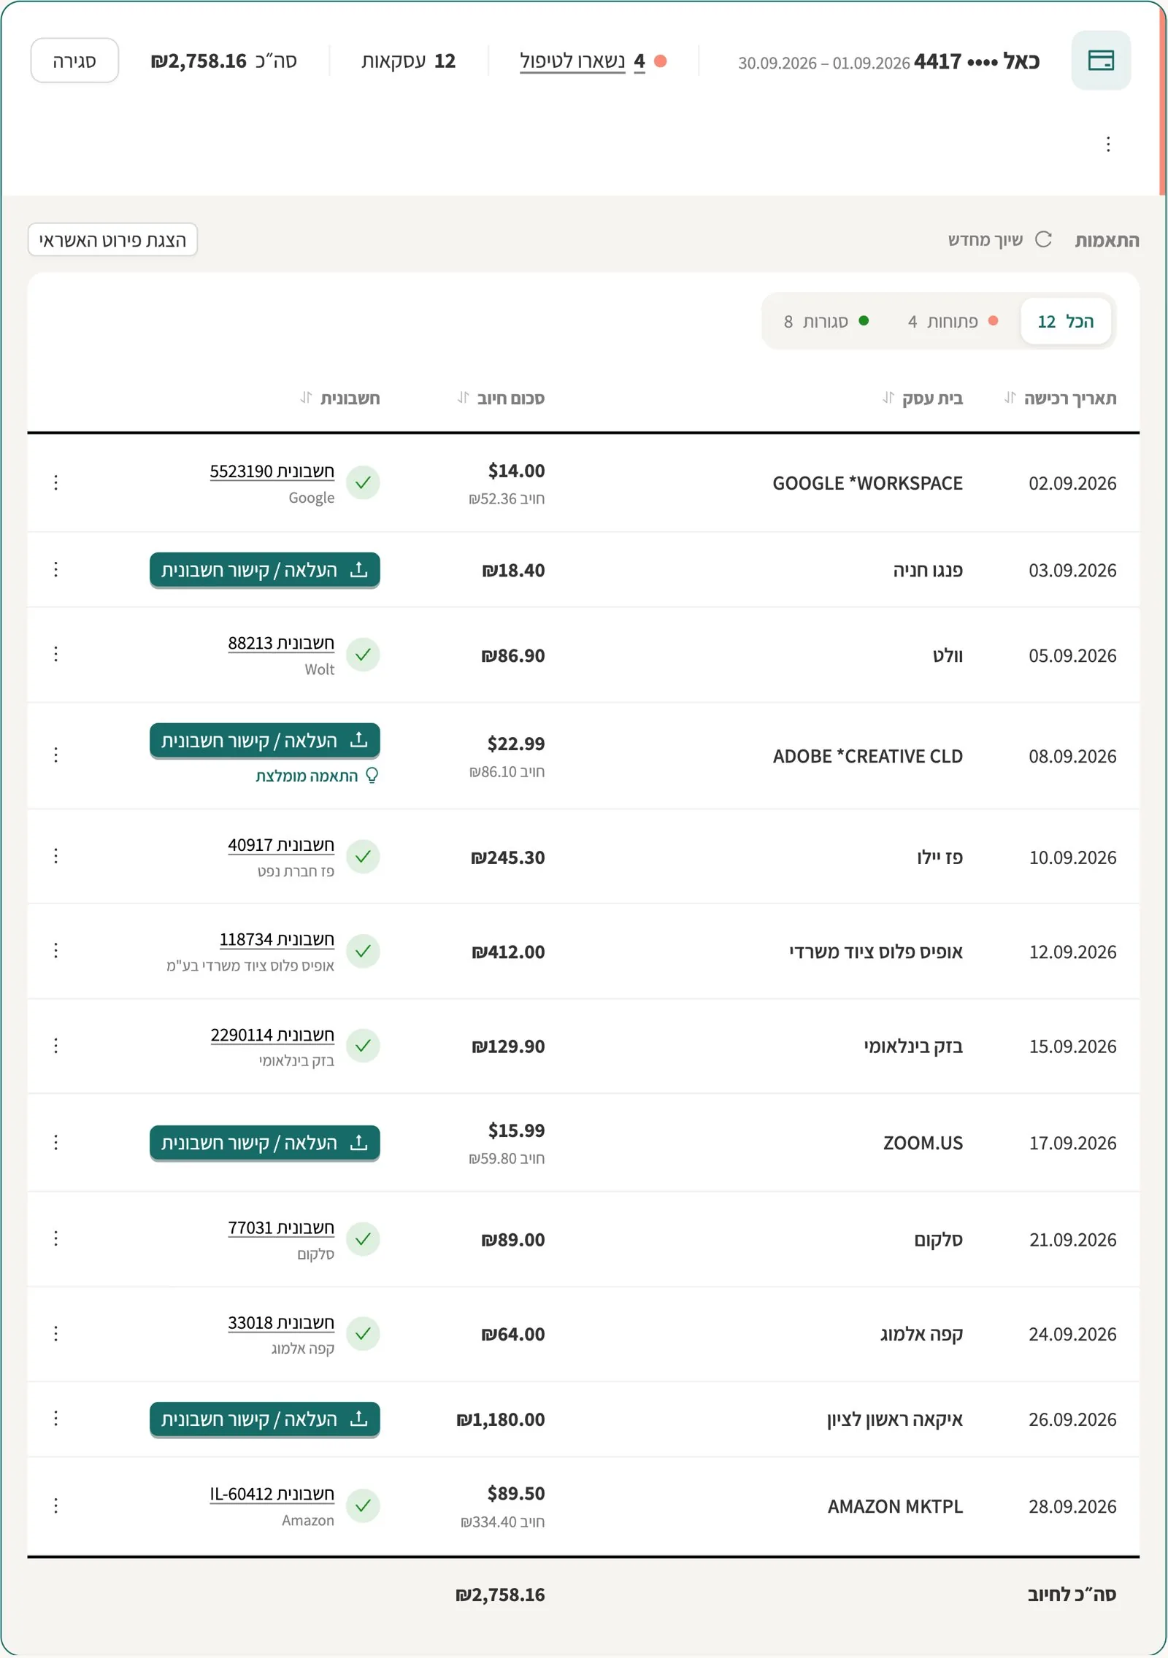Open invoice 88213 from Wolt
The height and width of the screenshot is (1658, 1168).
(281, 643)
